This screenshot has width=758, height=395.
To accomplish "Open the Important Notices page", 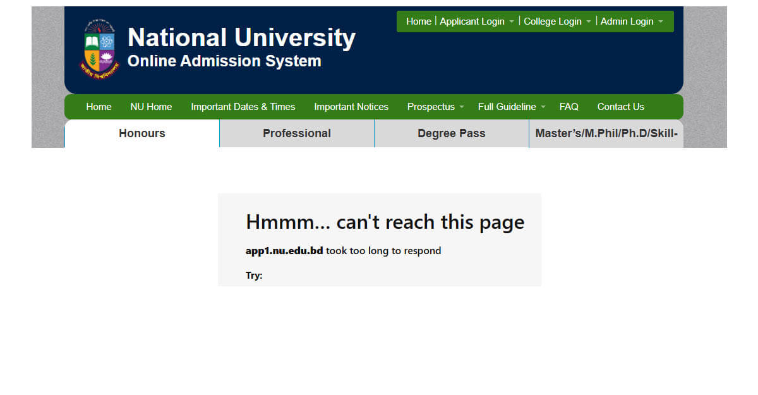I will point(351,107).
